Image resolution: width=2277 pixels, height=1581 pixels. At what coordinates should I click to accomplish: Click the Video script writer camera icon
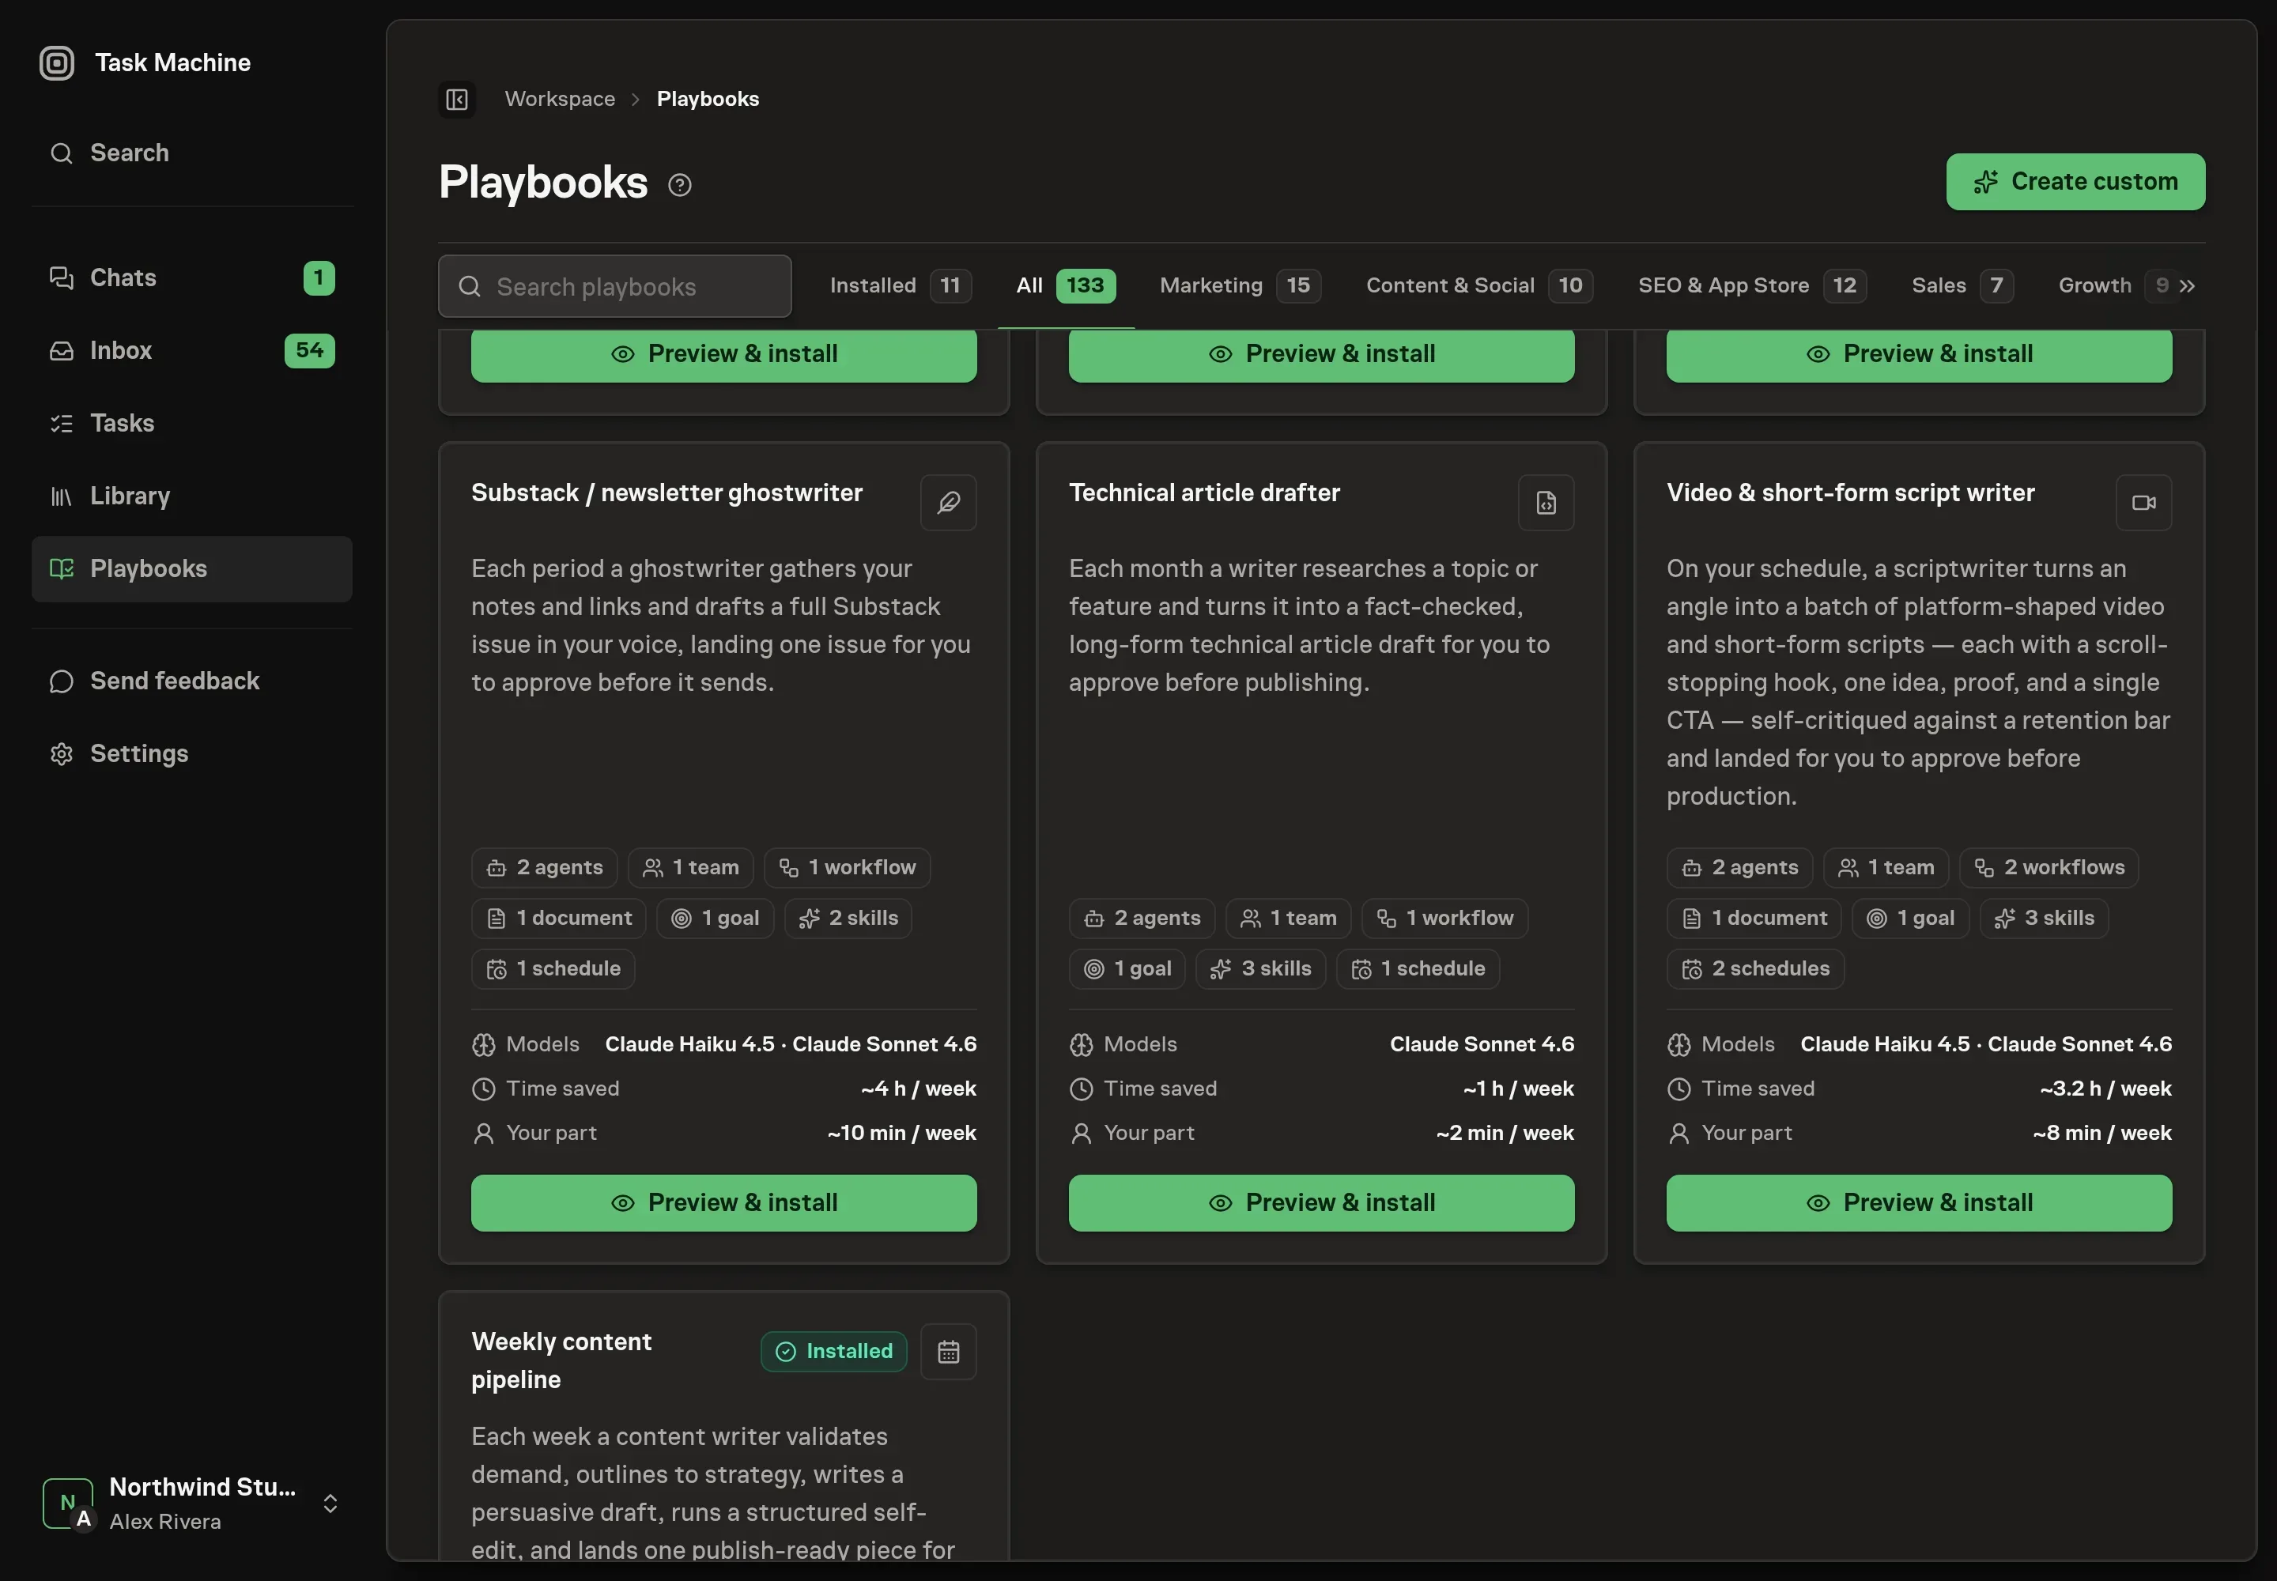pos(2143,502)
